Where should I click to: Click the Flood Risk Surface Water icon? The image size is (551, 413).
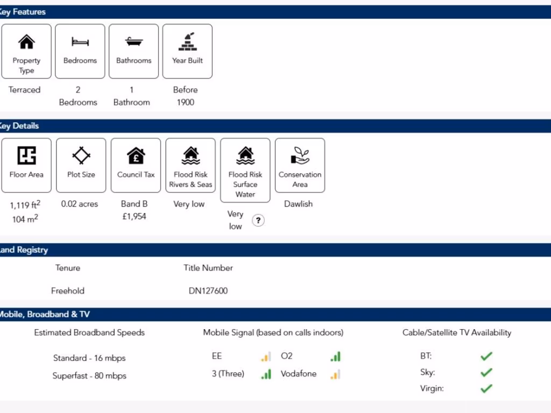(x=245, y=156)
